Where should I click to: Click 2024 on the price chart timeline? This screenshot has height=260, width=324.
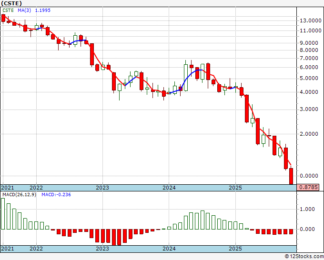[169, 188]
